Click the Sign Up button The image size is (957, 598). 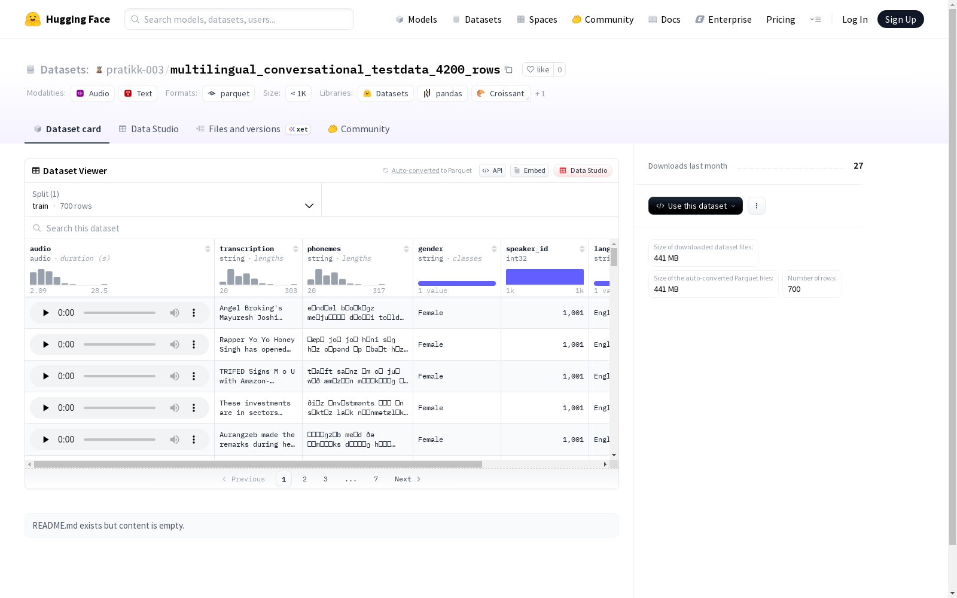901,19
